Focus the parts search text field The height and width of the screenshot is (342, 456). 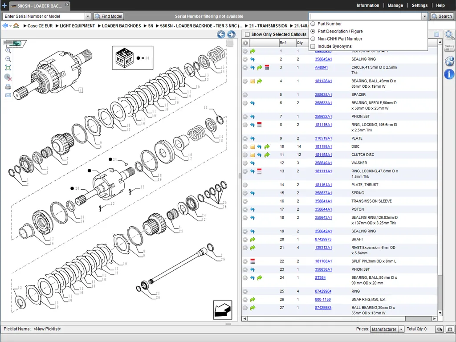coord(365,16)
